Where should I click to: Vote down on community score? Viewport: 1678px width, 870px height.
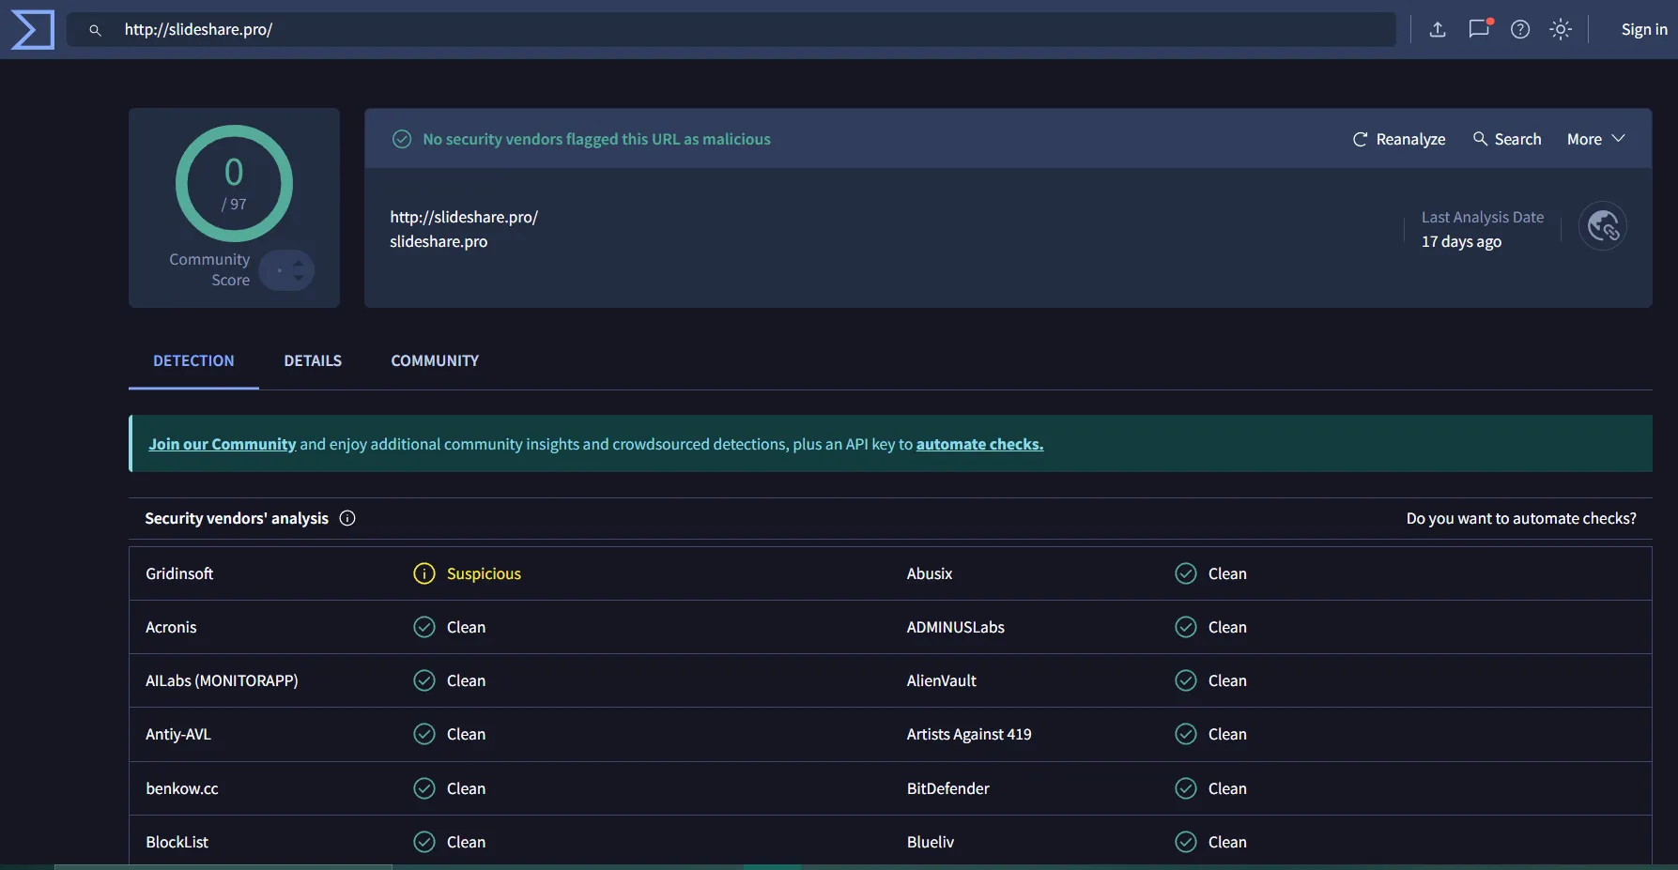click(299, 278)
